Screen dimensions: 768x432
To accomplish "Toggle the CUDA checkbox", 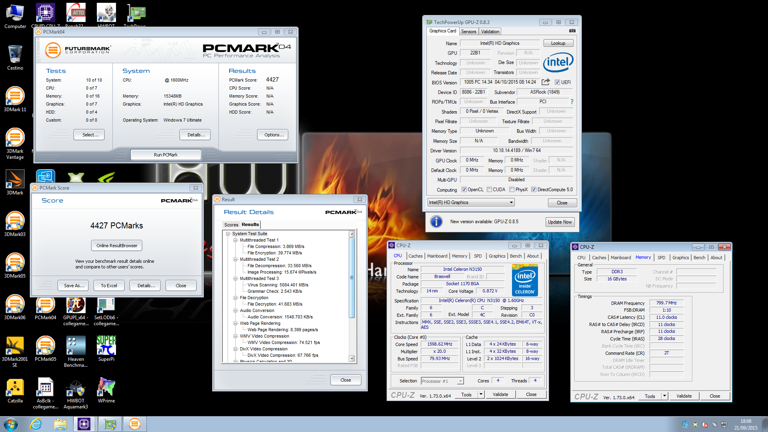I will (489, 190).
